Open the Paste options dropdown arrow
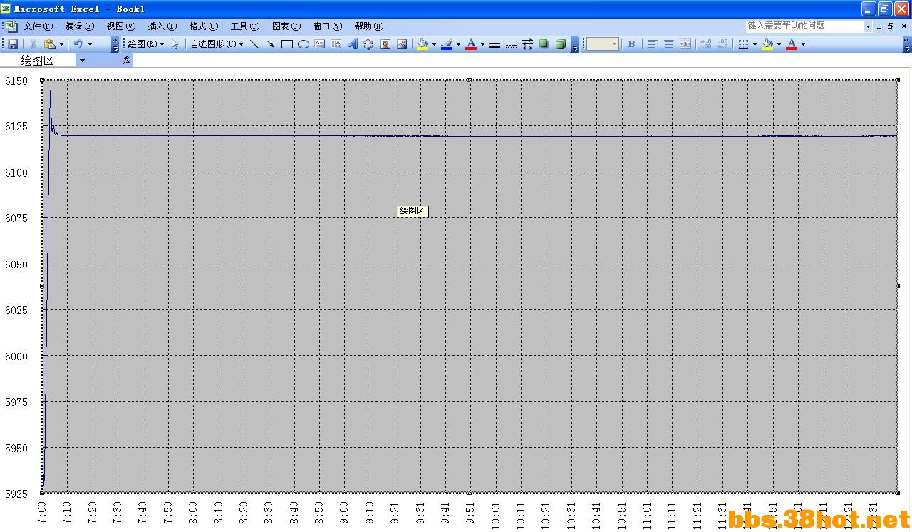Screen dimensions: 912x532 click(61, 44)
